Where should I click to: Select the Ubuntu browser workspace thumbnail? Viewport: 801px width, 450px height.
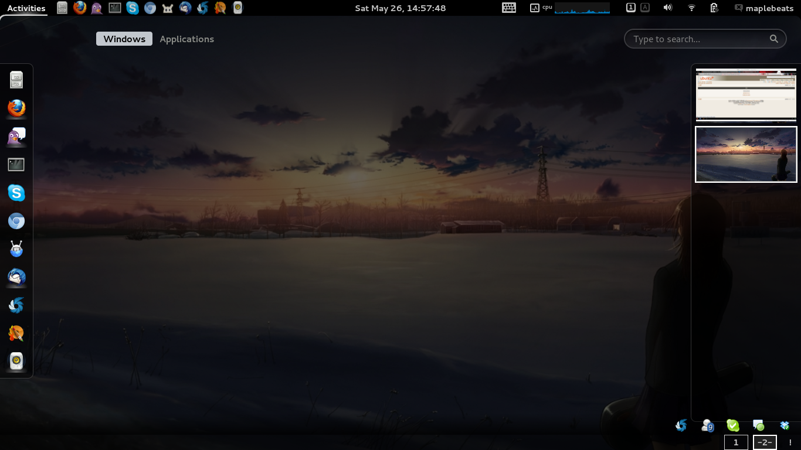click(x=746, y=94)
